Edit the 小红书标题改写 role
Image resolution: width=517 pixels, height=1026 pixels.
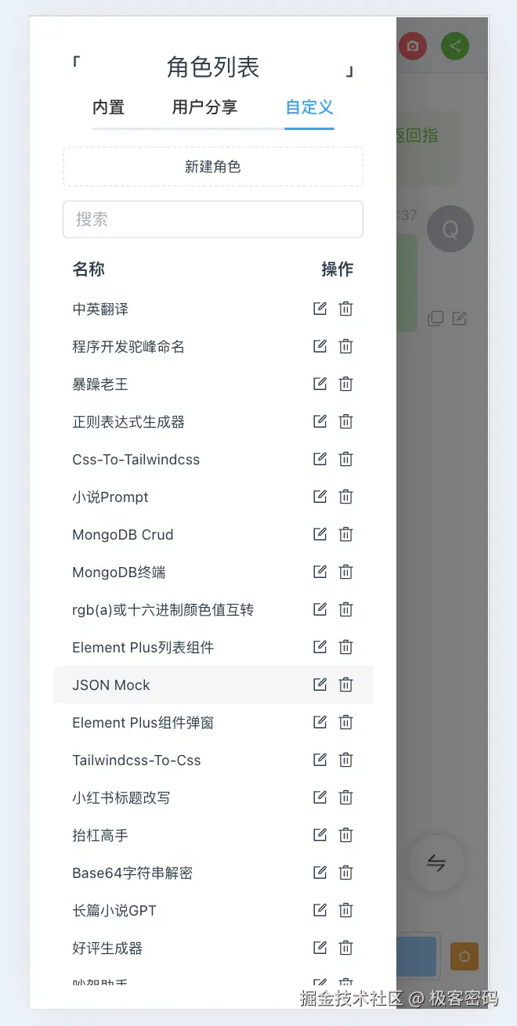coord(319,797)
